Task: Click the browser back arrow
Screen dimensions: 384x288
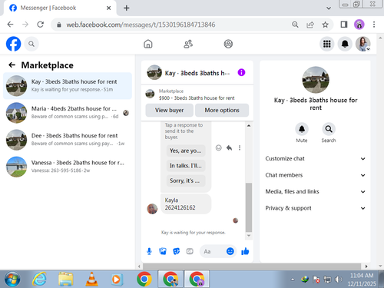Action: [x=10, y=25]
